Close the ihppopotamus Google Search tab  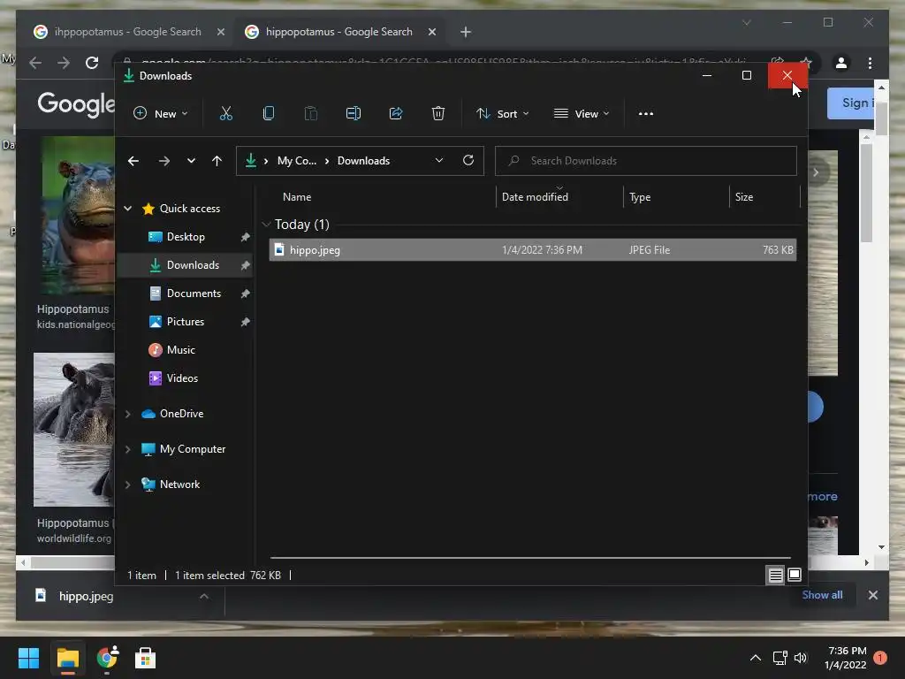point(220,32)
